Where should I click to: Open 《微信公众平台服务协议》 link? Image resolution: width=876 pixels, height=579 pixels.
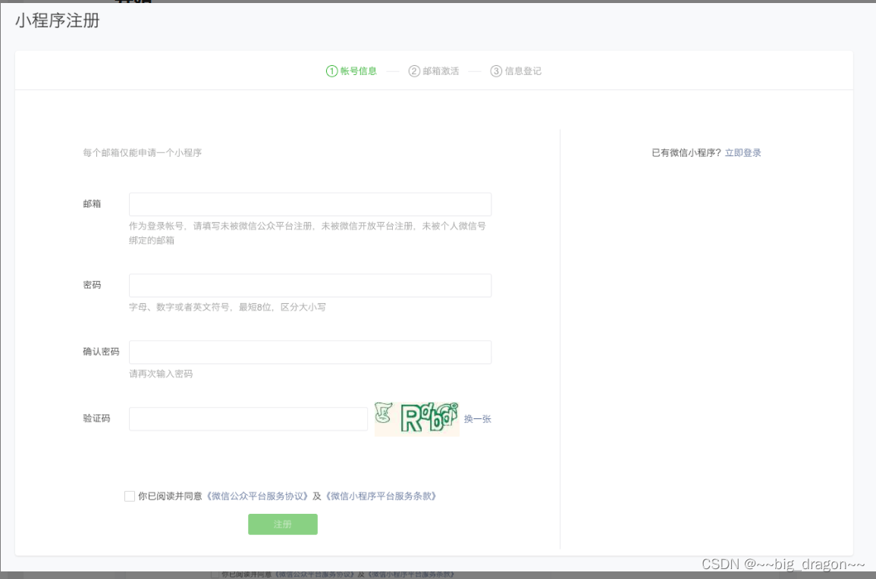(x=256, y=496)
